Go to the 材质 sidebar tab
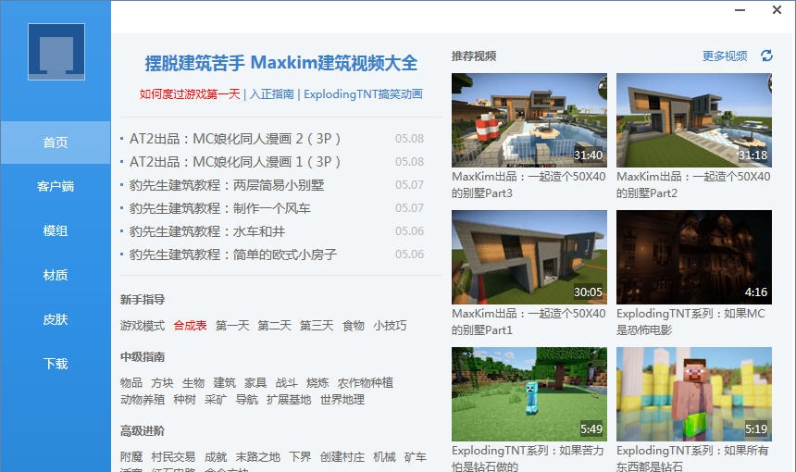The height and width of the screenshot is (472, 796). tap(56, 275)
